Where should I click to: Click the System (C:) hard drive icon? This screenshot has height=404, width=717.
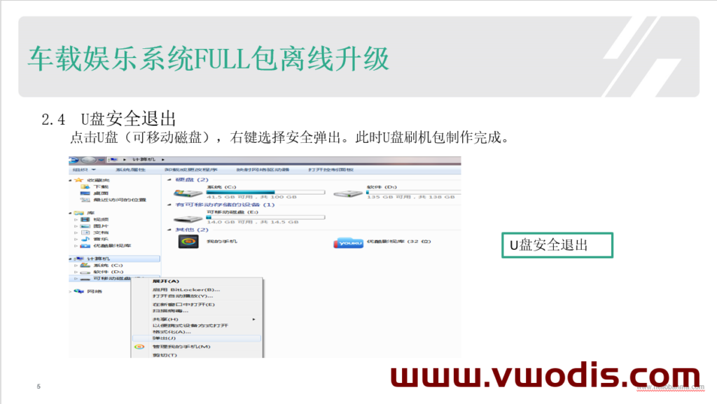(x=186, y=193)
